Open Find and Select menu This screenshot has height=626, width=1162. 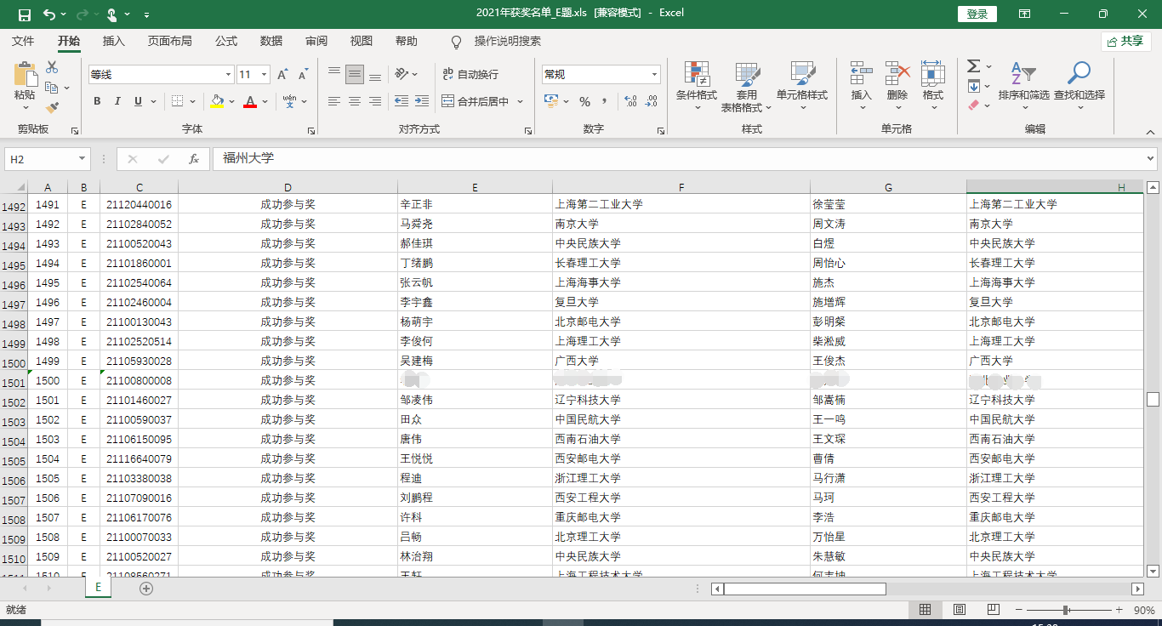[1079, 87]
